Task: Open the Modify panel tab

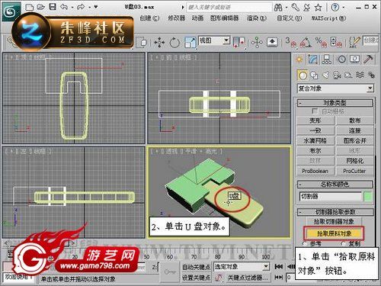Action: coord(313,59)
